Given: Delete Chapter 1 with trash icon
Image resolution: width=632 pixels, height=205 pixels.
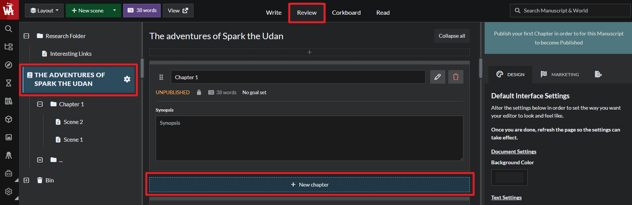Looking at the screenshot, I should click(x=456, y=77).
